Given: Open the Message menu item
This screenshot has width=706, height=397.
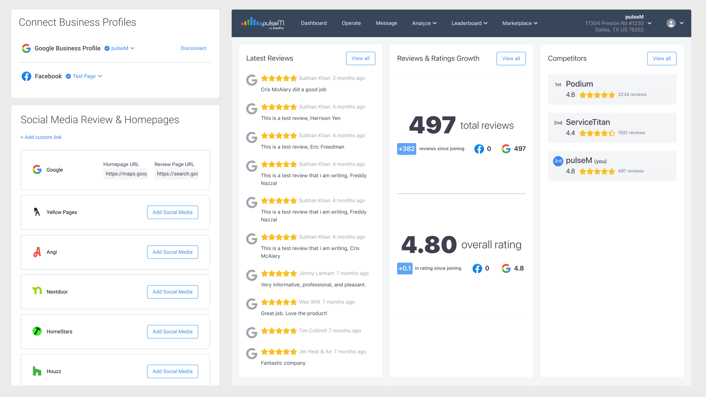Looking at the screenshot, I should [x=386, y=23].
